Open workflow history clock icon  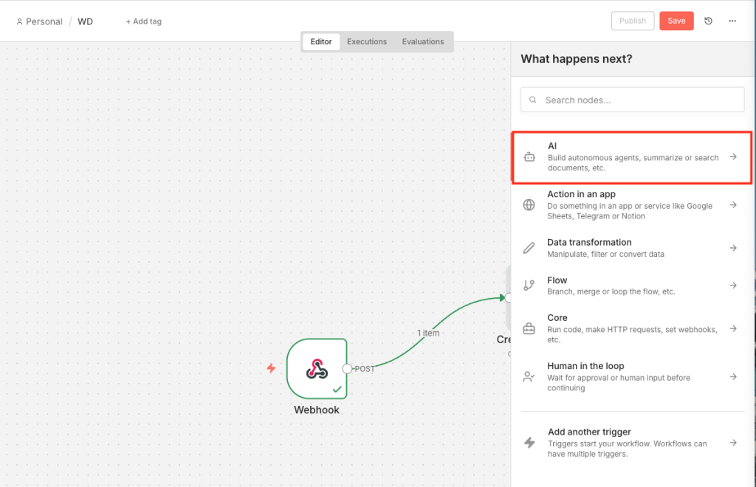(x=708, y=21)
